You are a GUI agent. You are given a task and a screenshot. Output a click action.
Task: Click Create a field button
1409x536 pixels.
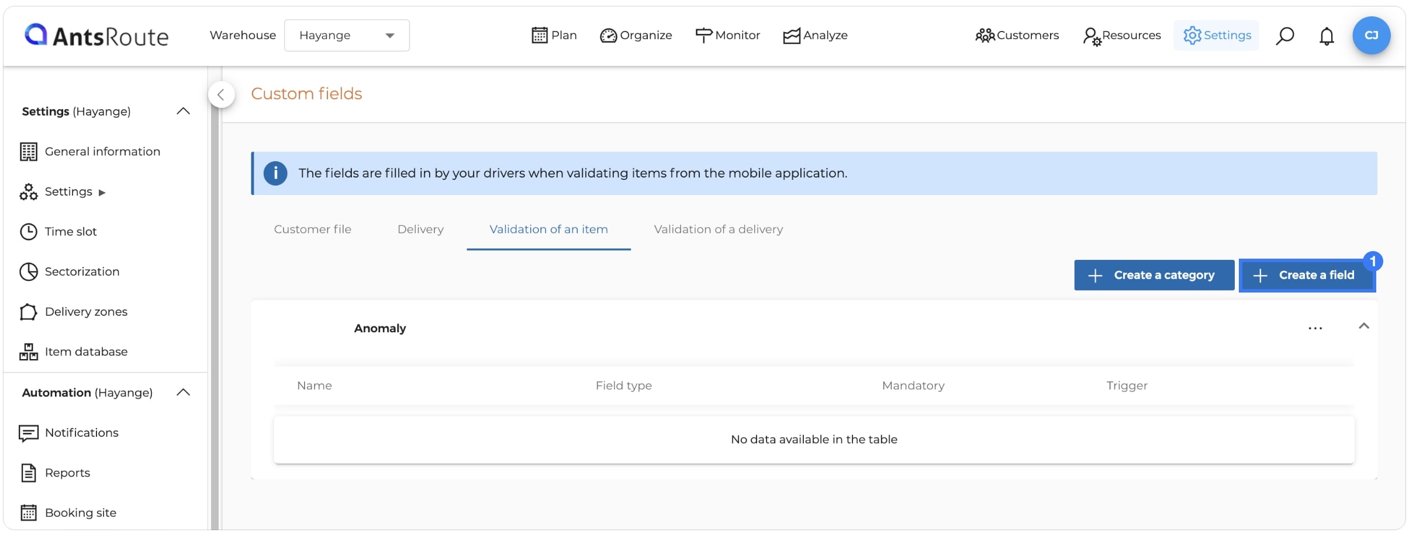1307,276
